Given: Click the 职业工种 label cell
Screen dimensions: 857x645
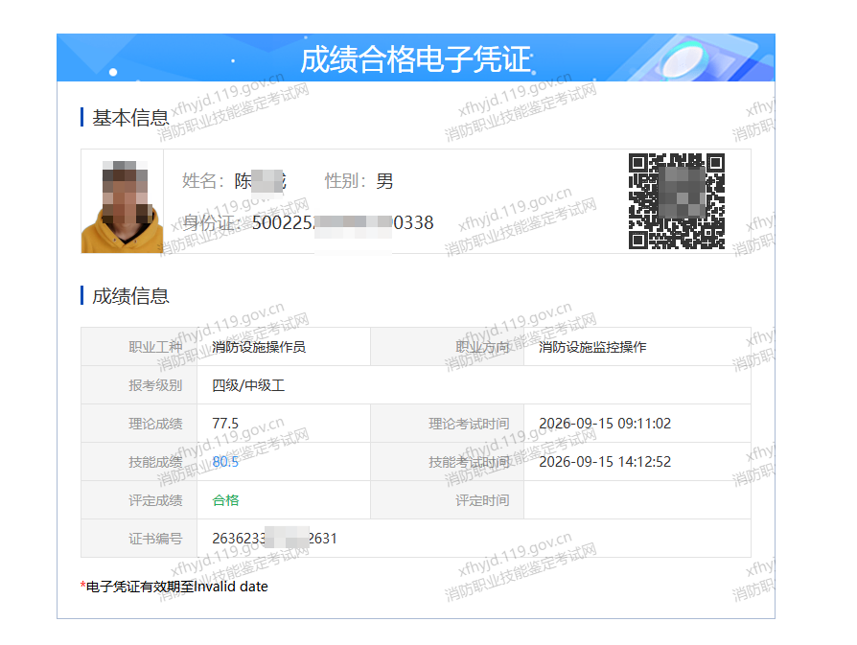Looking at the screenshot, I should click(x=139, y=347).
